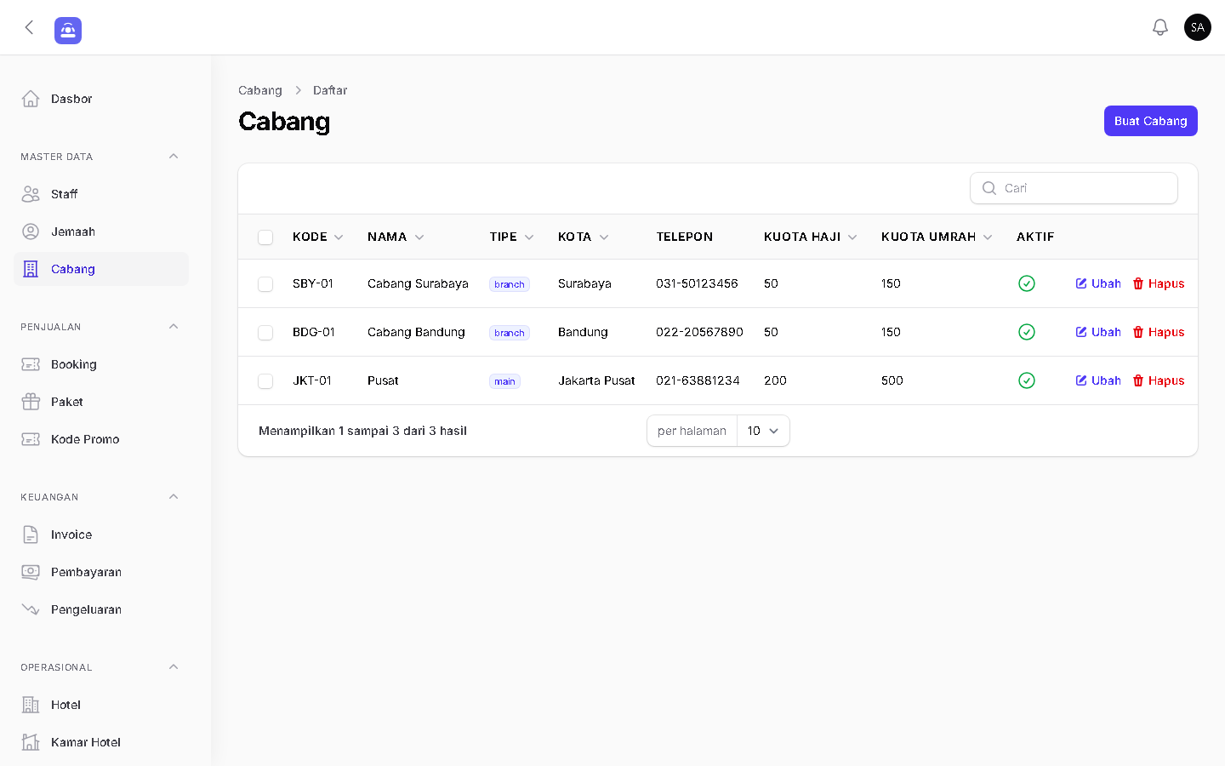Click the Kamar Hotel icon
The image size is (1225, 766).
click(31, 742)
